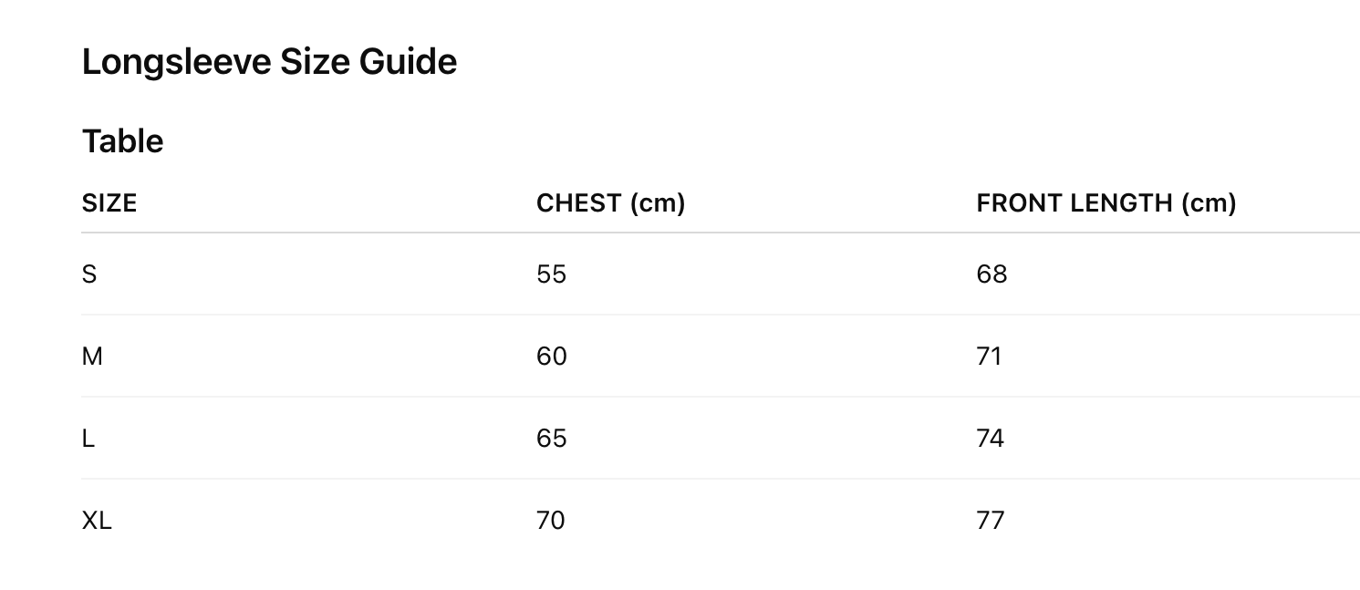The image size is (1360, 590).
Task: Click front length value 68
Action: coord(991,274)
